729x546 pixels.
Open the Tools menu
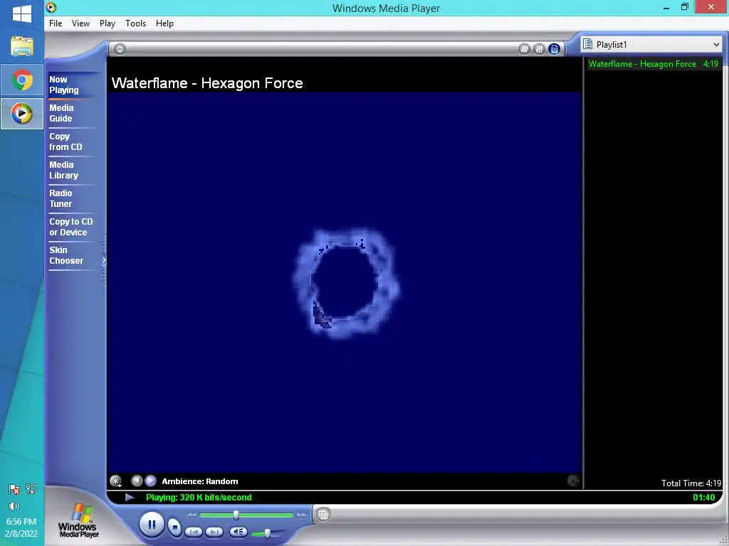(136, 23)
